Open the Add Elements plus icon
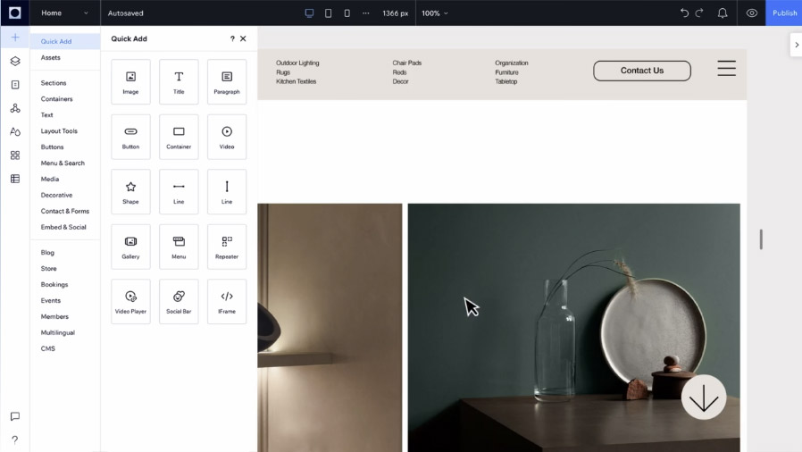This screenshot has width=802, height=452. tap(15, 38)
